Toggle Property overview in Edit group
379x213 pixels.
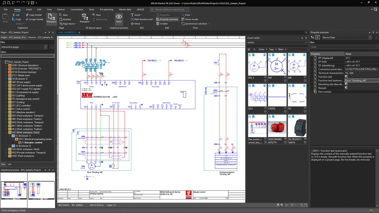(167, 19)
